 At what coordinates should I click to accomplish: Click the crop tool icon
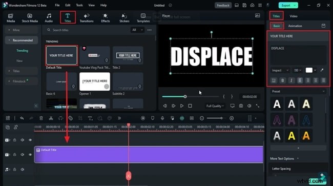tap(80, 118)
